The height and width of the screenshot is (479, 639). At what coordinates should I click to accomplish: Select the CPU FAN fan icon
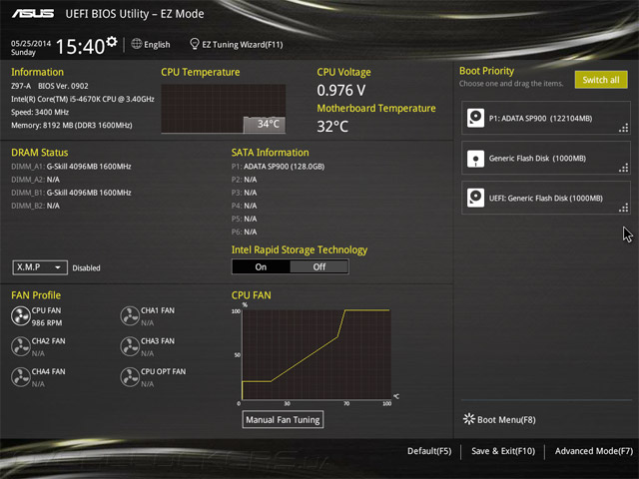tap(20, 316)
